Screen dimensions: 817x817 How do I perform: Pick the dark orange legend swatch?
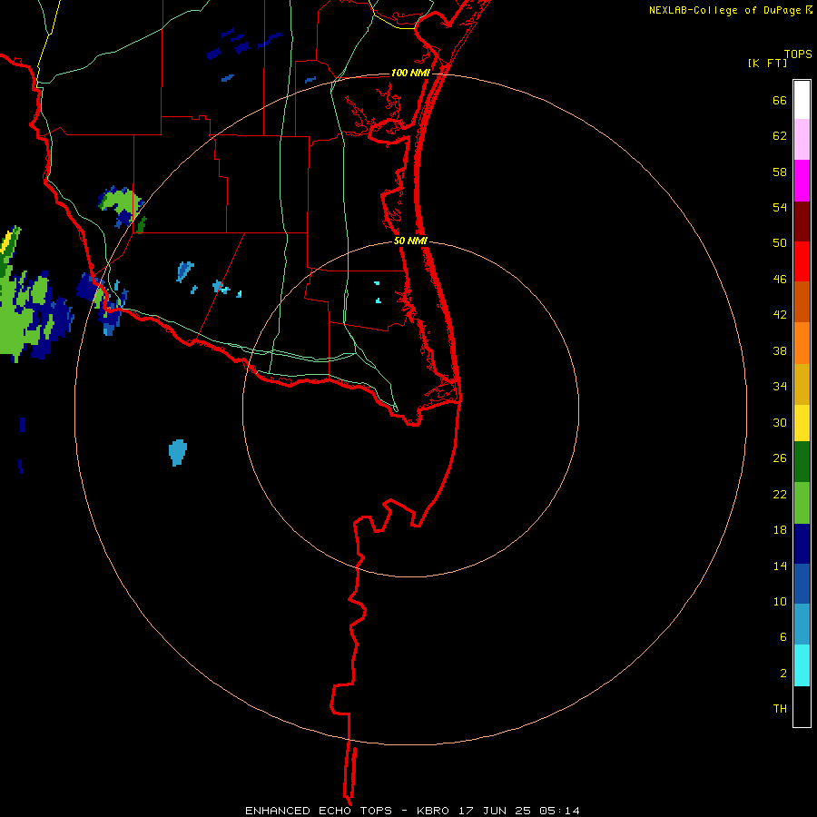[x=802, y=301]
